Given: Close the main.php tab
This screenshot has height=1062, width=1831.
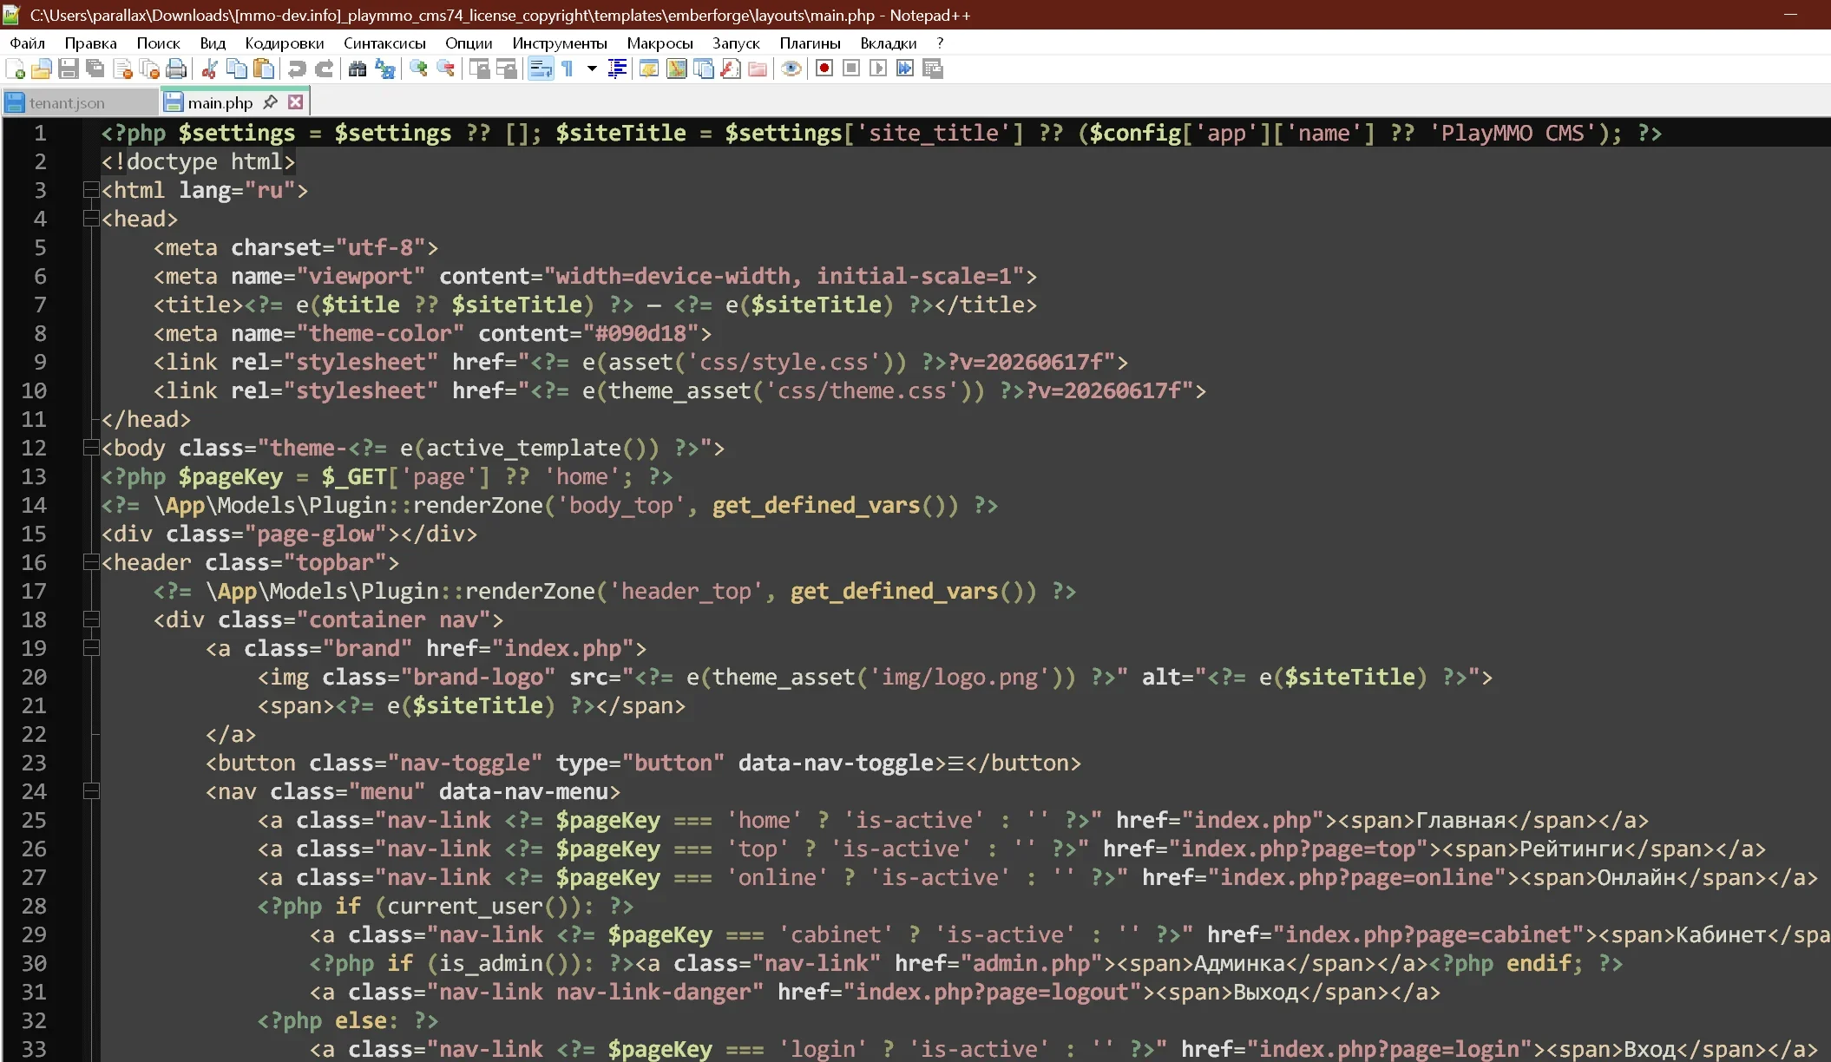Looking at the screenshot, I should [x=296, y=102].
